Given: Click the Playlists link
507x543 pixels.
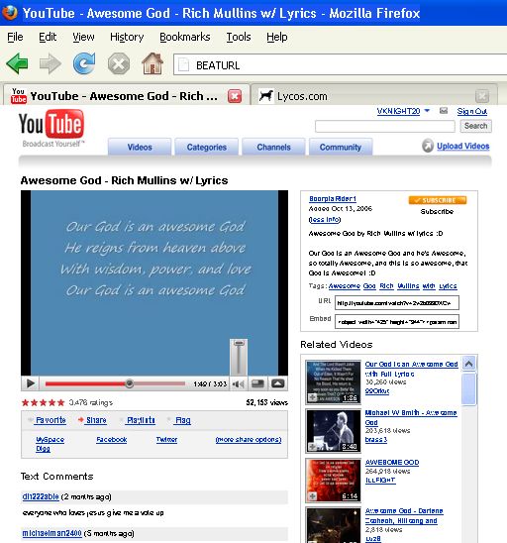Looking at the screenshot, I should (x=141, y=420).
